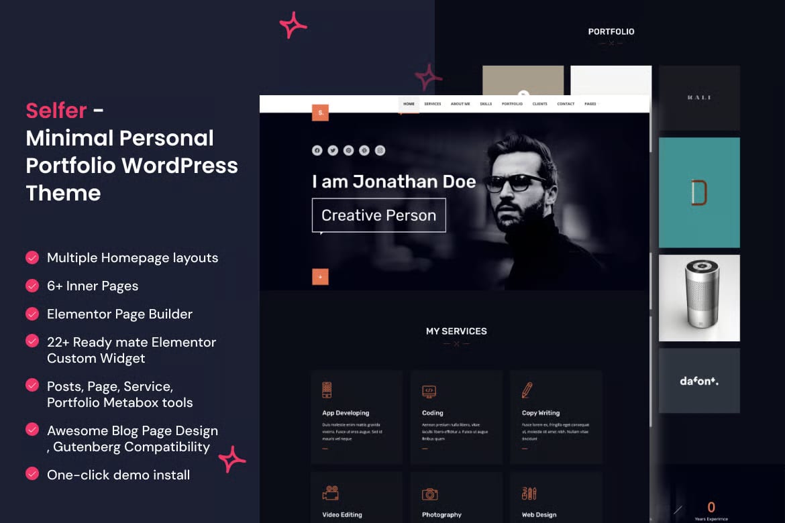Viewport: 785px width, 523px height.
Task: Open the Web Design service title
Action: [x=539, y=514]
